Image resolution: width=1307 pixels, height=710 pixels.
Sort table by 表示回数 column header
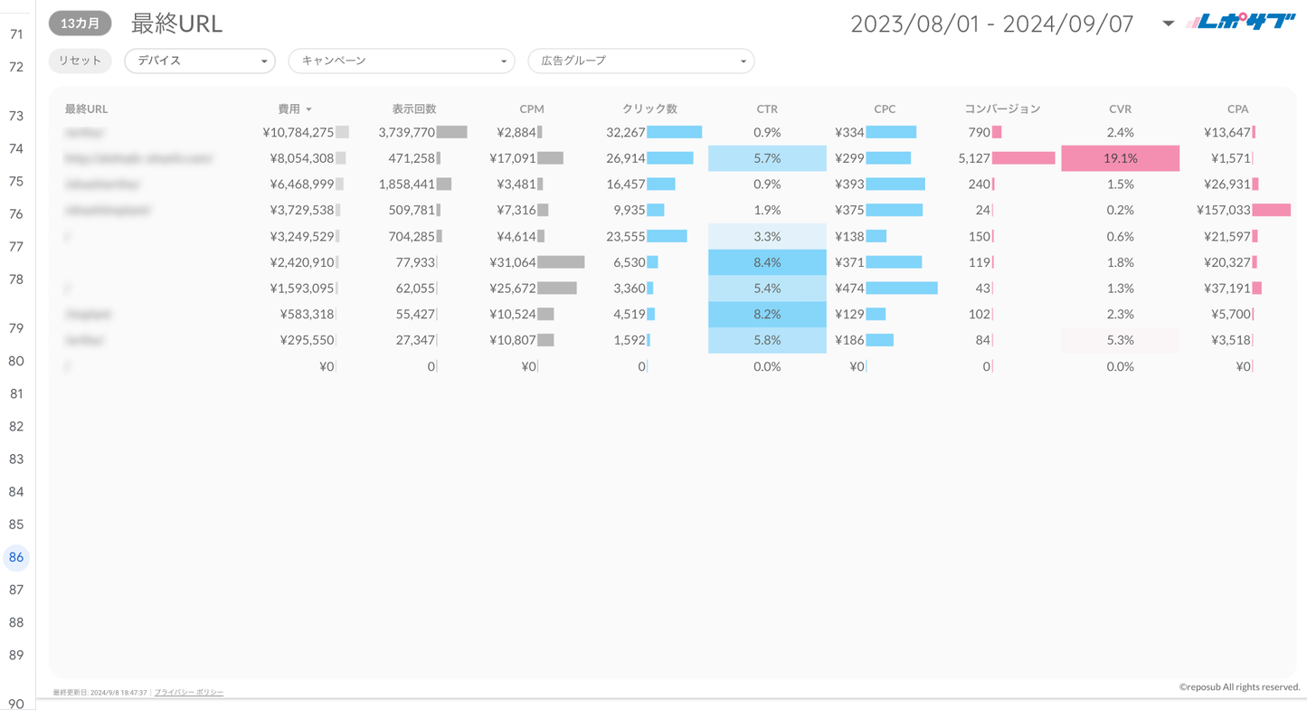pyautogui.click(x=414, y=109)
